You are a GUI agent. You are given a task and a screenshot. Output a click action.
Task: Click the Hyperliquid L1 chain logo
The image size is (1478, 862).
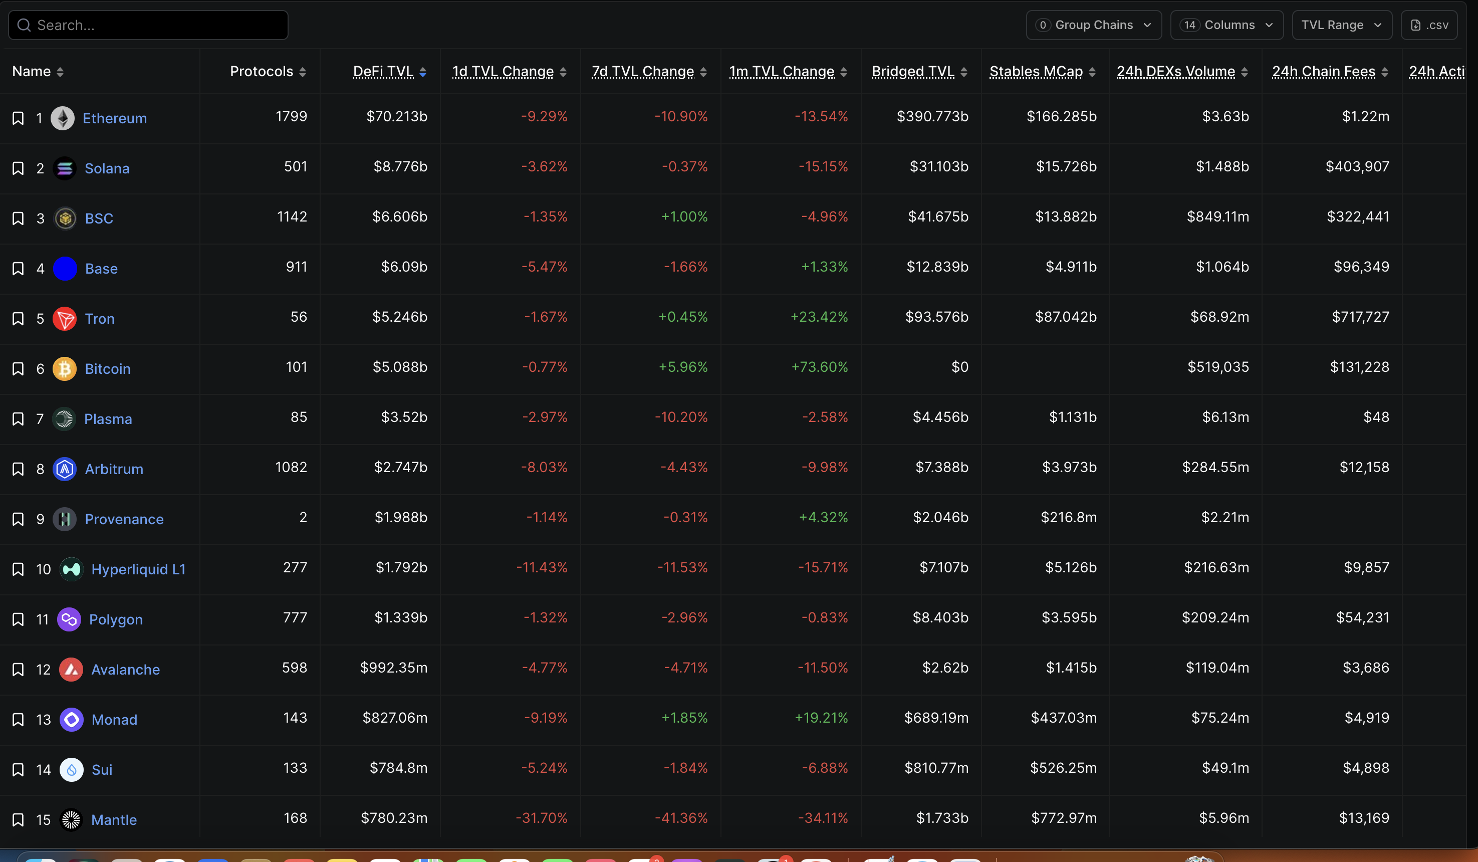70,569
